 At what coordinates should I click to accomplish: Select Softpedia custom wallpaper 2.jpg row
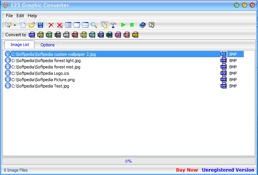point(124,54)
